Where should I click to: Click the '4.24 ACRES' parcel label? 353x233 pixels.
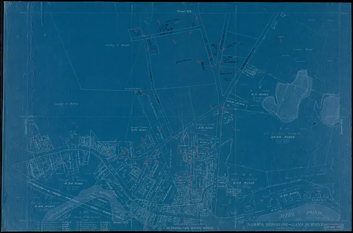[74, 184]
